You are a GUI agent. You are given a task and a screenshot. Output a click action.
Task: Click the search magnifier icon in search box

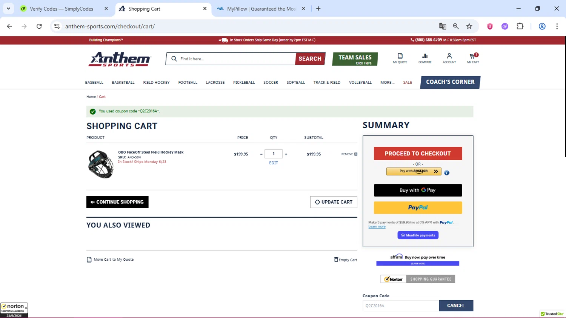[x=174, y=59]
